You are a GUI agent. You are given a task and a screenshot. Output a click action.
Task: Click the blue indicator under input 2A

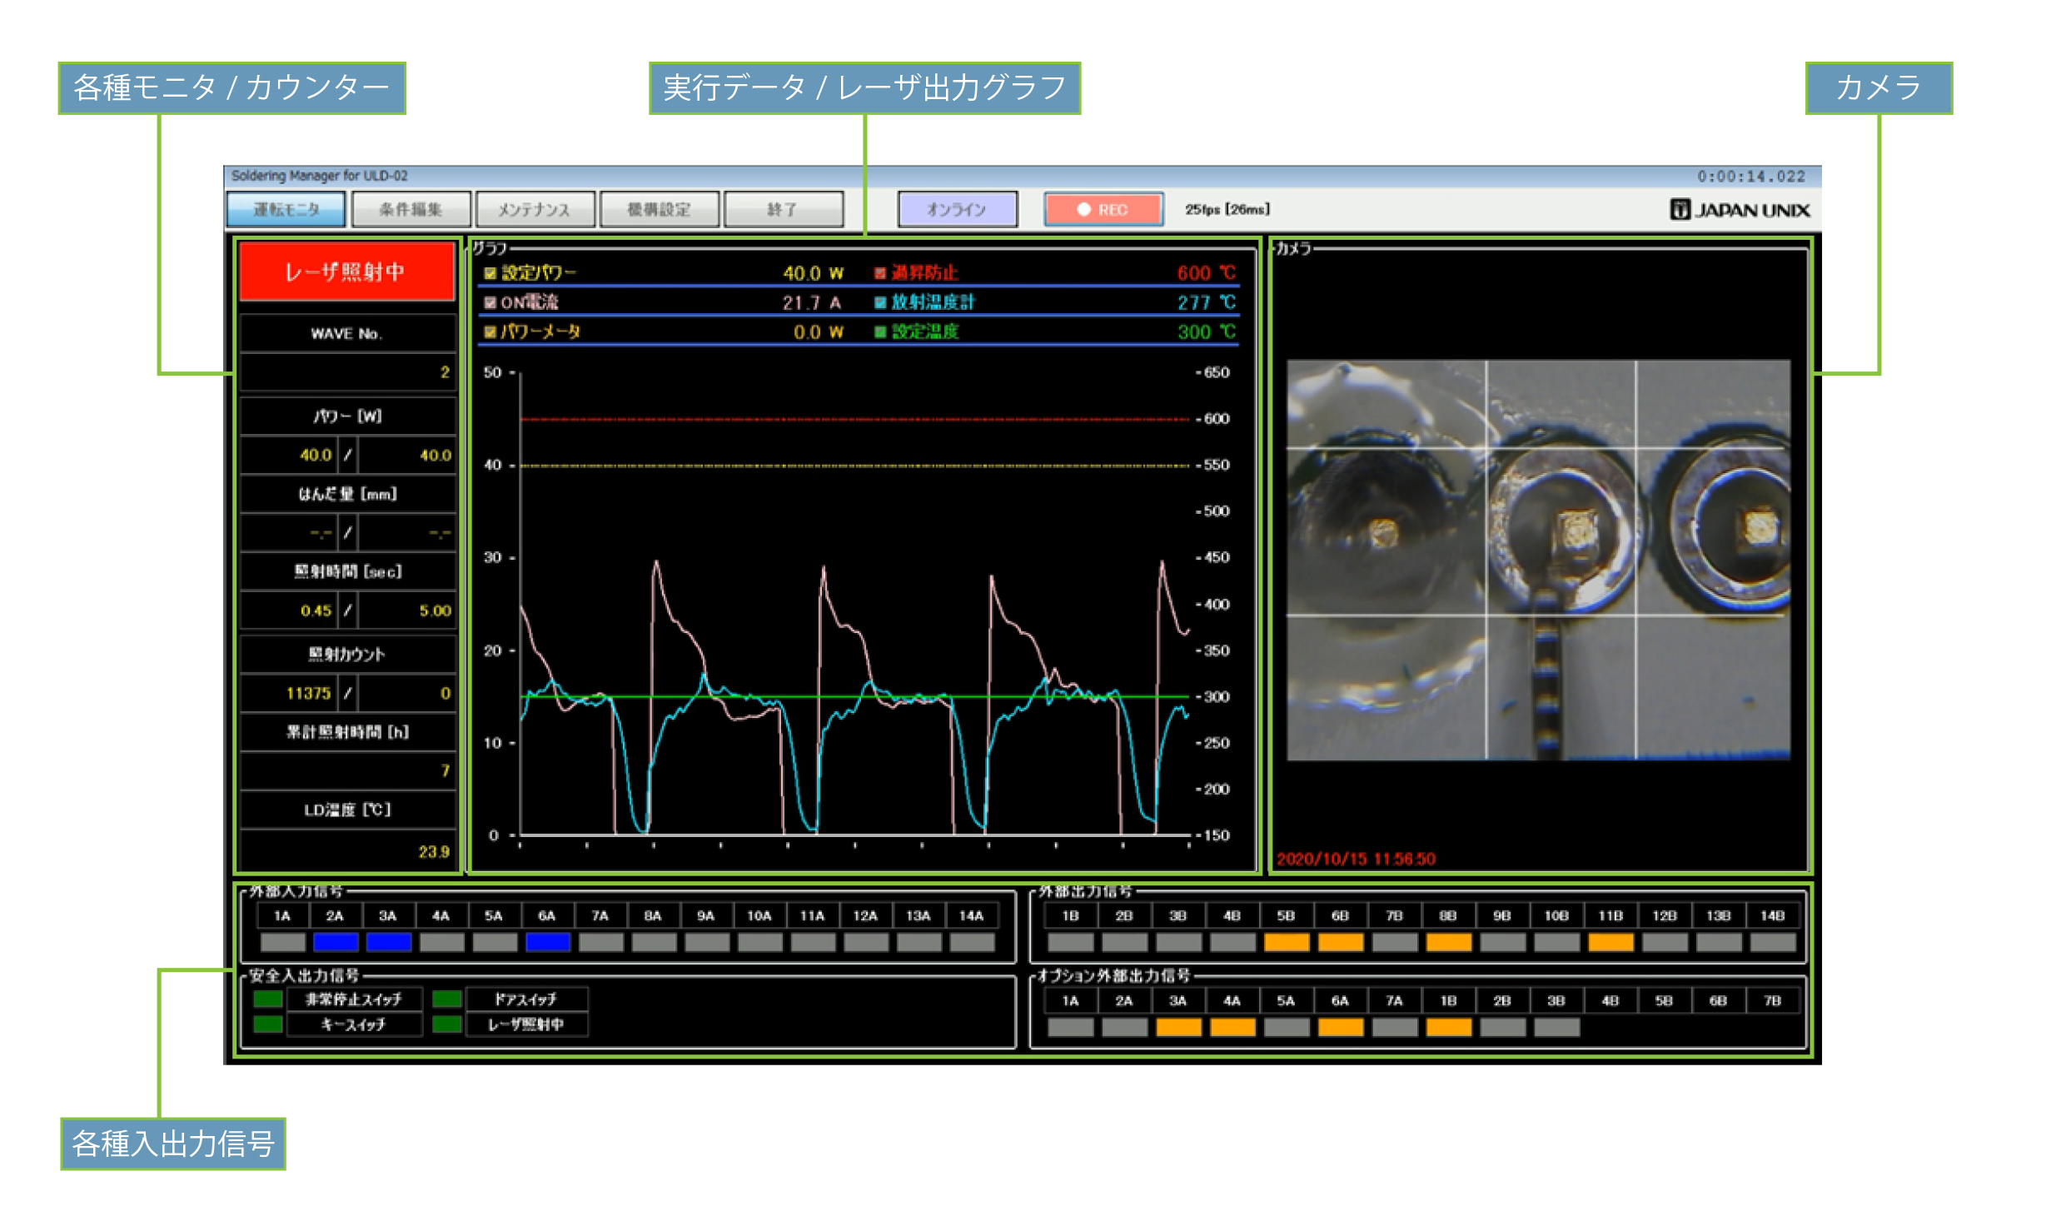[336, 942]
